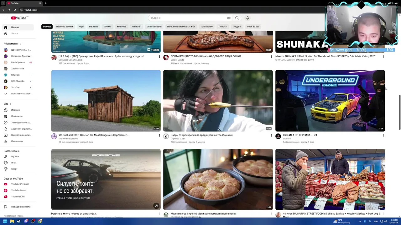Open Porsche ad external link arrow
This screenshot has width=401, height=225.
(x=156, y=206)
